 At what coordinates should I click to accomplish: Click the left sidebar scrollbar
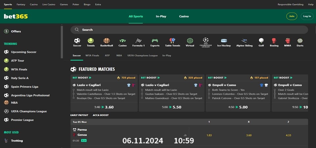(62, 42)
